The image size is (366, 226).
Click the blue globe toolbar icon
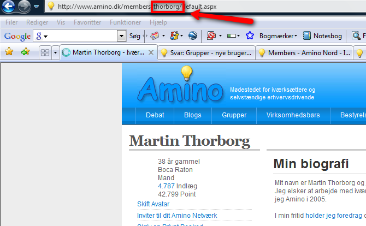193,35
